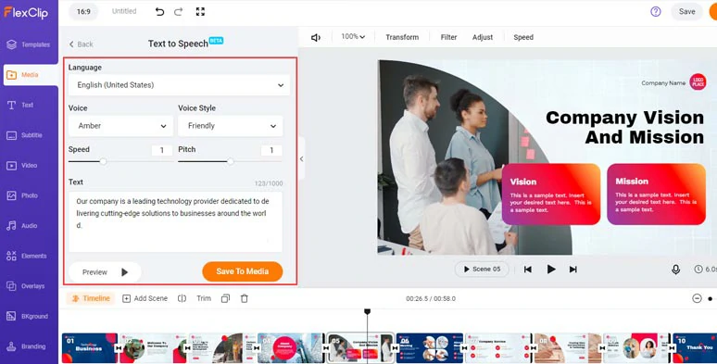Image resolution: width=717 pixels, height=364 pixels.
Task: Select the Media sidebar tab
Action: click(x=31, y=75)
